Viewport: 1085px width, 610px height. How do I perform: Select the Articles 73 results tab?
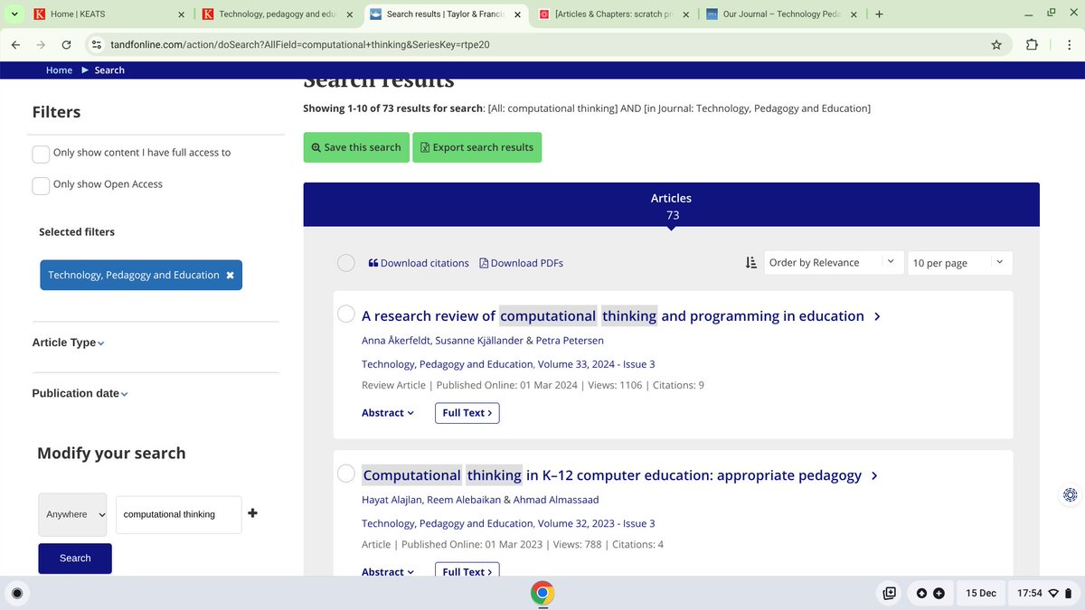(x=671, y=206)
